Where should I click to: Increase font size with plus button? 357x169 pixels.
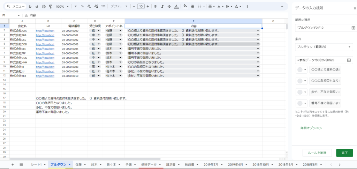[x=148, y=6]
